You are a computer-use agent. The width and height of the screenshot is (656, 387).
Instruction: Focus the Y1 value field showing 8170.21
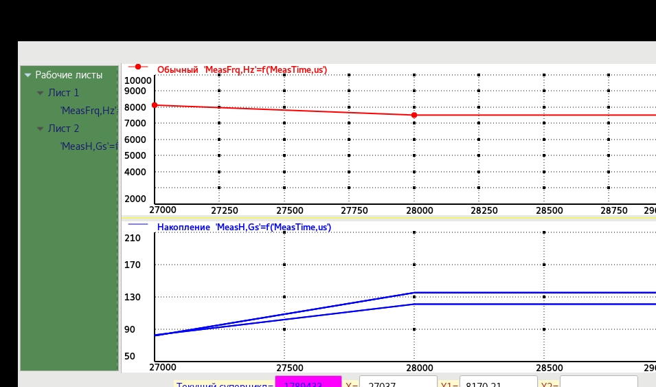(x=497, y=382)
